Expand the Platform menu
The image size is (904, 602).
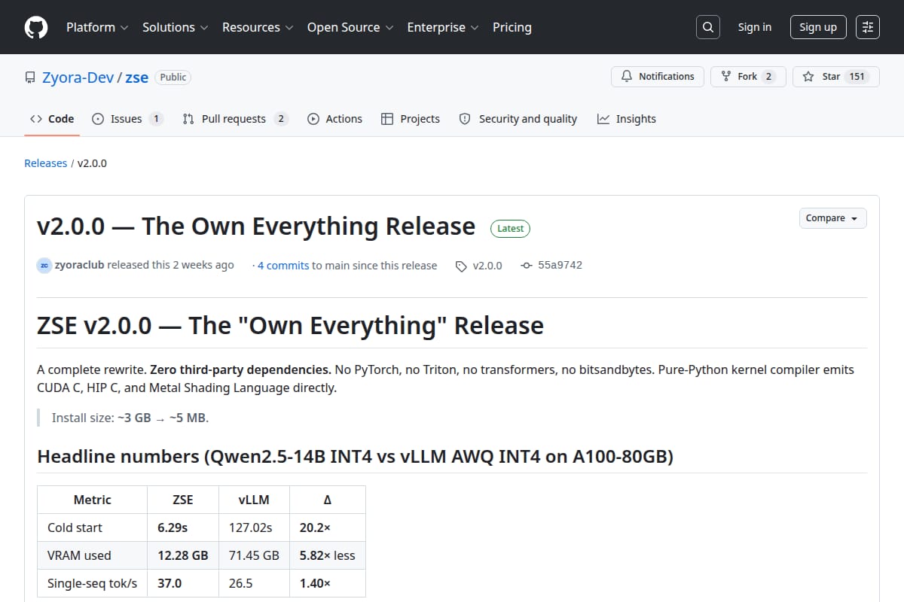(98, 27)
